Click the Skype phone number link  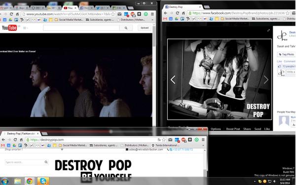(181, 149)
